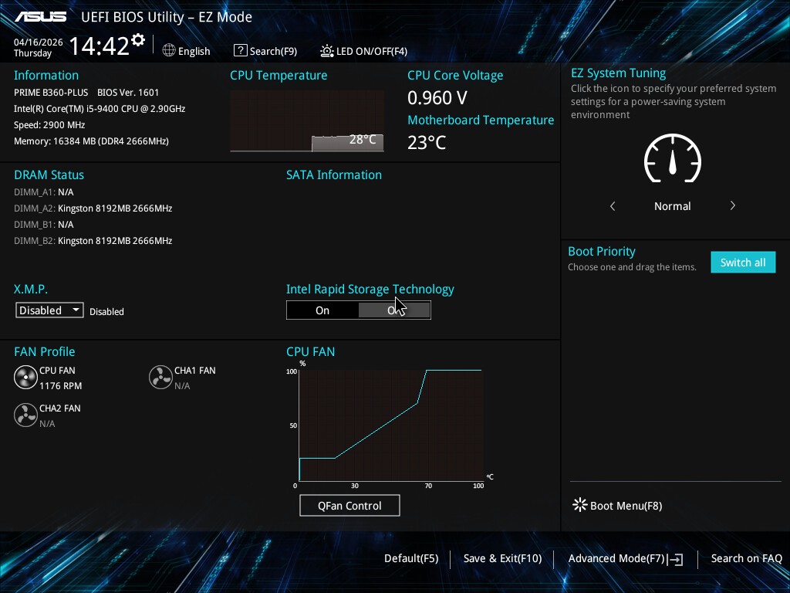Screen dimensions: 790x593
Task: Open Search on FAQ
Action: click(x=746, y=558)
